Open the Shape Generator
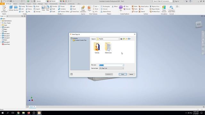205x115 pixels. pos(83,9)
